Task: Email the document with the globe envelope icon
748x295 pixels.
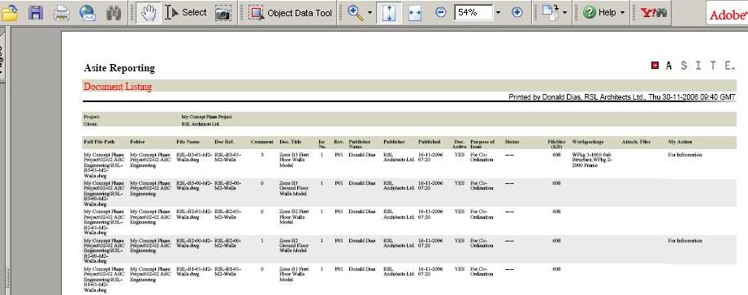Action: pos(88,13)
